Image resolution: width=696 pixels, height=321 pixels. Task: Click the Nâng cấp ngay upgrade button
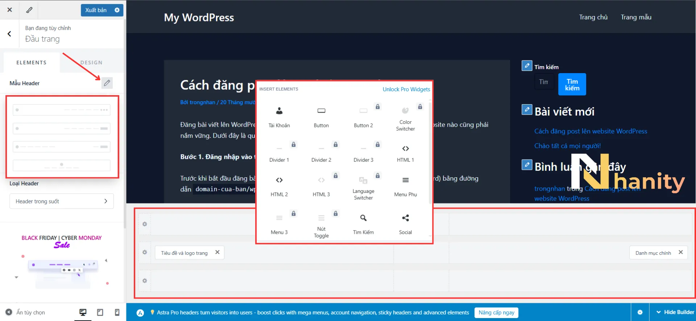496,312
